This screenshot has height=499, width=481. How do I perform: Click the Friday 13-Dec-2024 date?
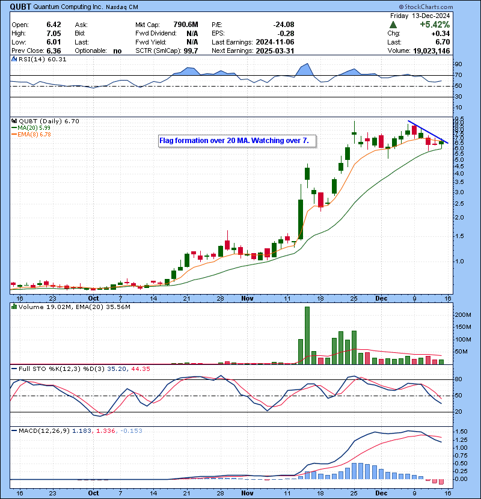420,16
